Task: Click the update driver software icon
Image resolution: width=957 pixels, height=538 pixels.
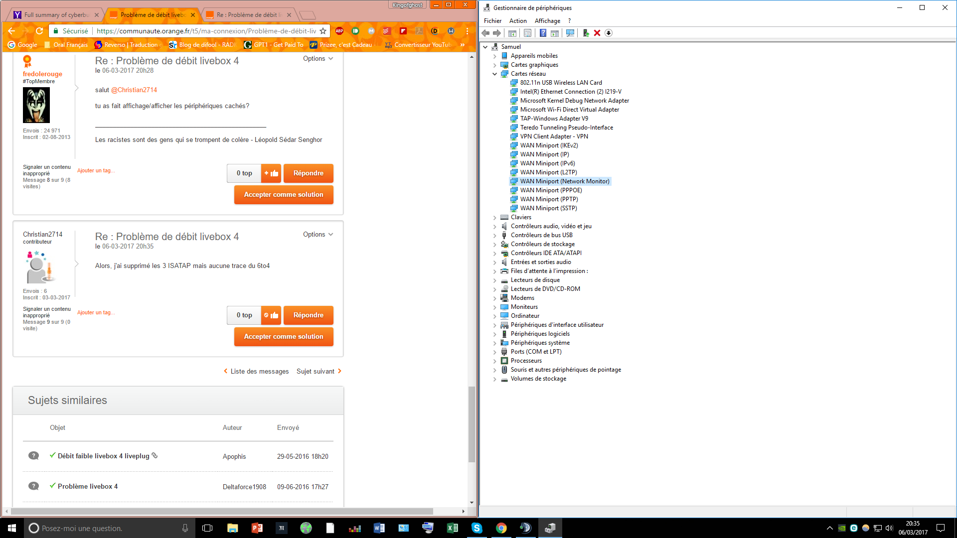Action: (586, 33)
